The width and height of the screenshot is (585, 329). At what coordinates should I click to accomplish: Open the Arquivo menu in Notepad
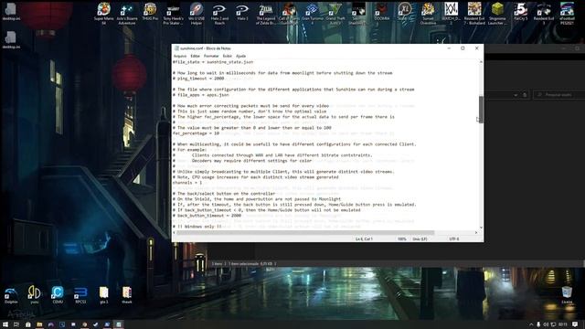coord(180,56)
